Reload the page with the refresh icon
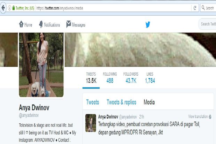The width and height of the screenshot is (216, 144). coord(195,8)
